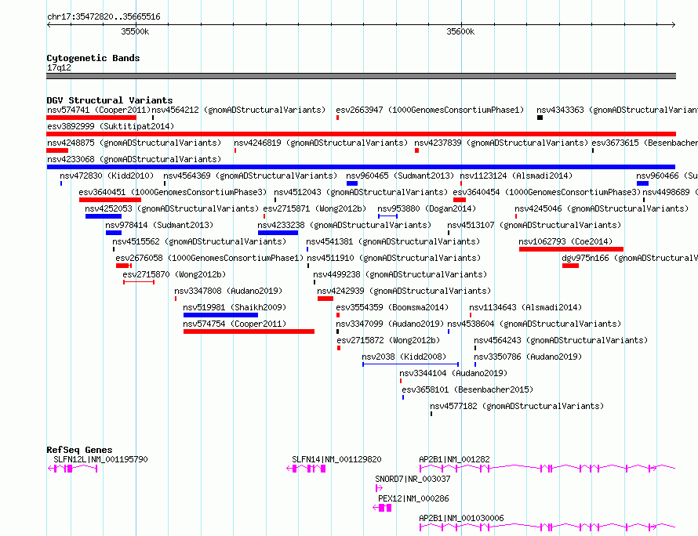Select the SNORD7|NR_003037 gene label
Viewport: 698px width, 536px height.
click(413, 479)
